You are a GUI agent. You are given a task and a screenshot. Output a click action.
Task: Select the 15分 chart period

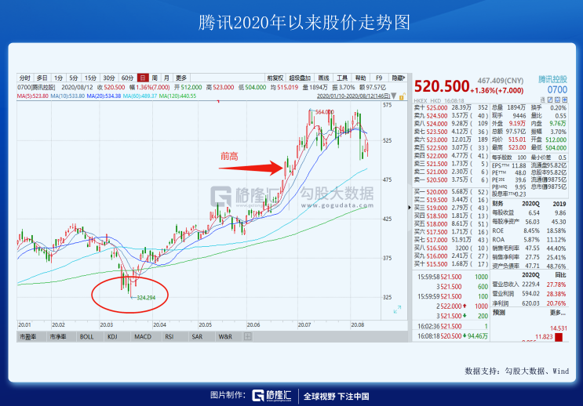click(x=90, y=78)
